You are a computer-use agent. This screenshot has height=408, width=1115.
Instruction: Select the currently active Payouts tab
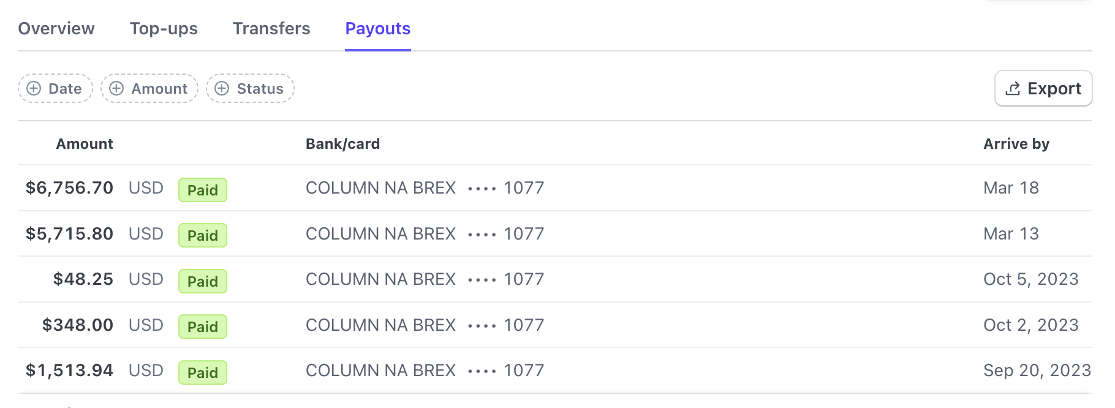tap(377, 28)
